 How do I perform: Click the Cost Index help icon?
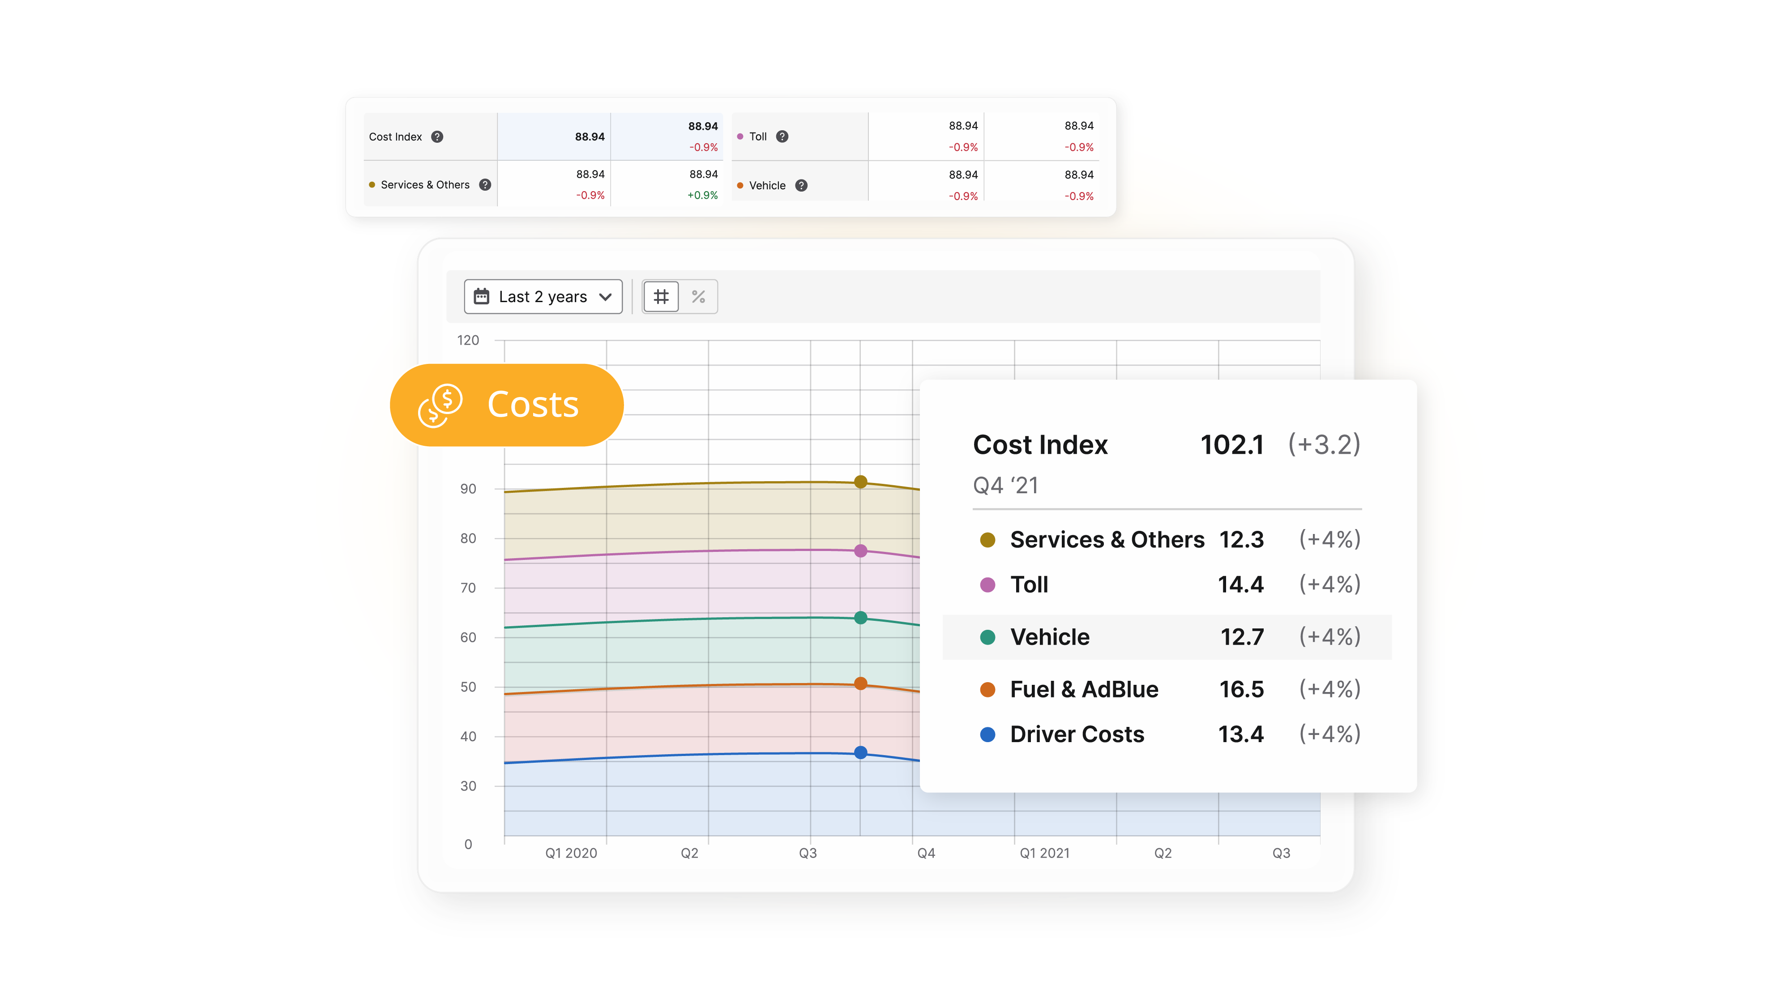tap(436, 136)
